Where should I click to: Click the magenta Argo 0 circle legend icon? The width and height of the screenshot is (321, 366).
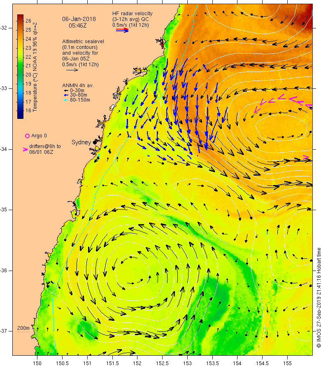(x=27, y=136)
